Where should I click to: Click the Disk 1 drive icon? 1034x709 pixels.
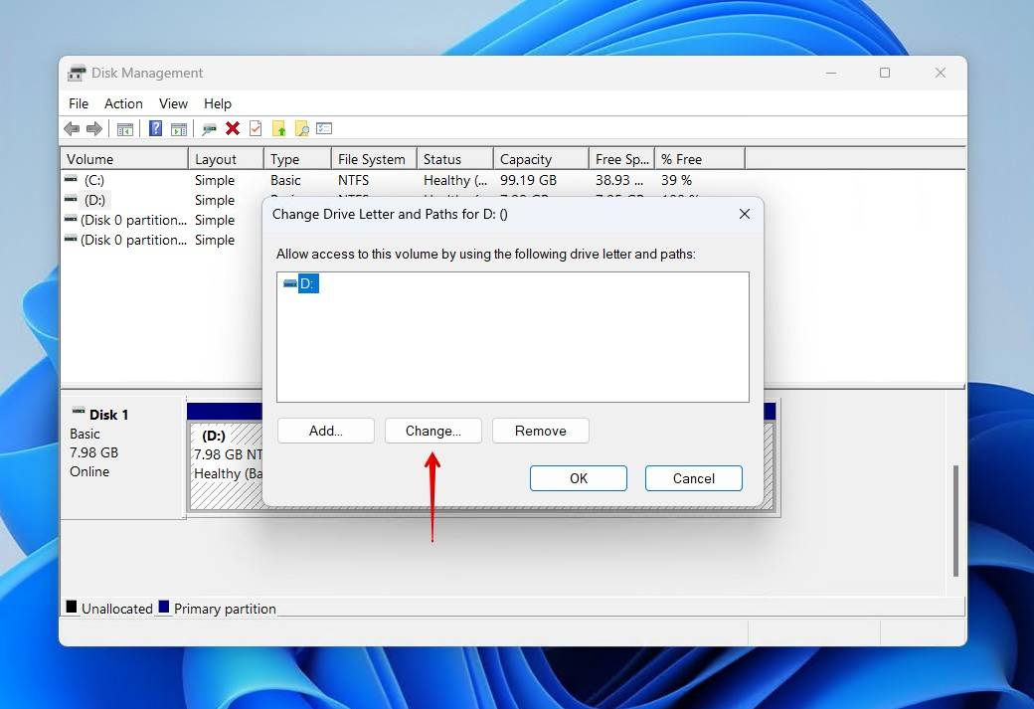click(x=79, y=411)
